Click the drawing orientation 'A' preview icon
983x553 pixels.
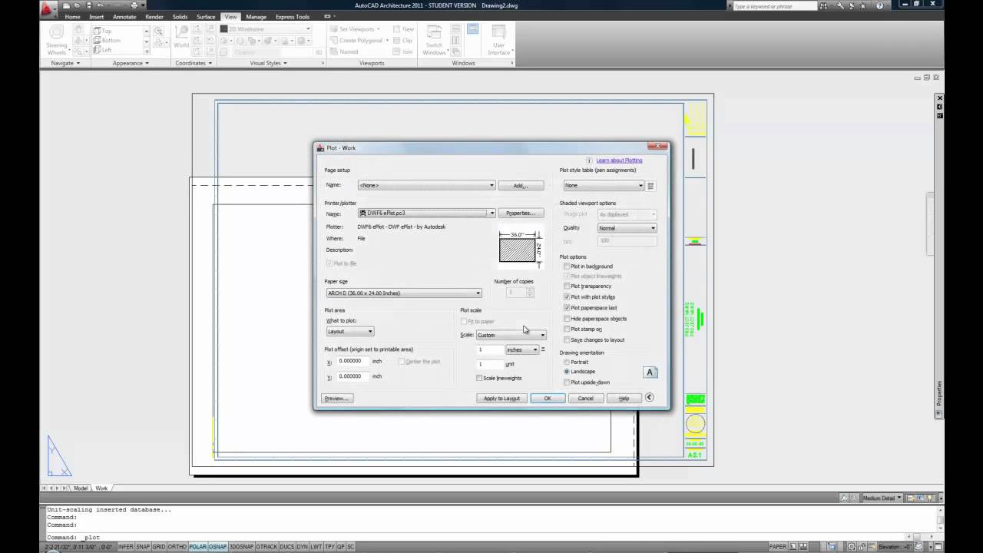650,373
